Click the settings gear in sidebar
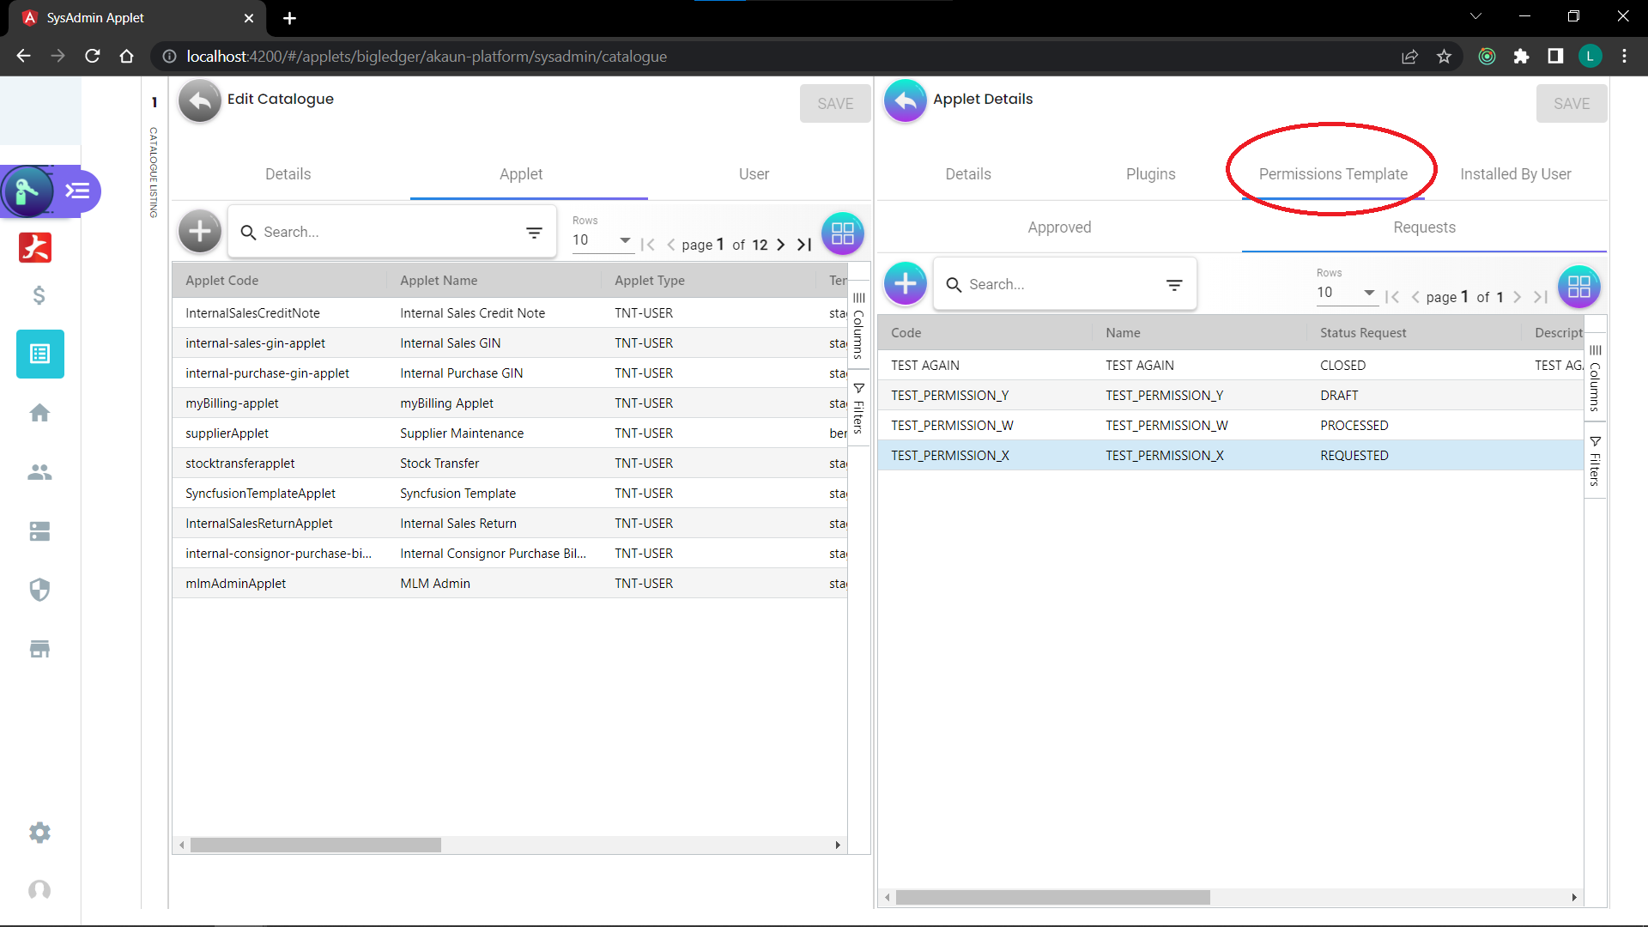 coord(39,833)
